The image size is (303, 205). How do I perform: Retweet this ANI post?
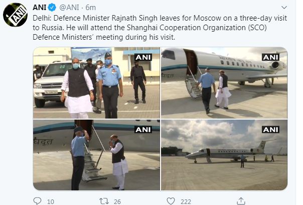click(104, 201)
